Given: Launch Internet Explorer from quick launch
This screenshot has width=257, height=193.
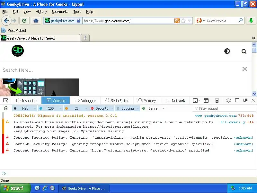Looking at the screenshot, I should tap(45, 188).
